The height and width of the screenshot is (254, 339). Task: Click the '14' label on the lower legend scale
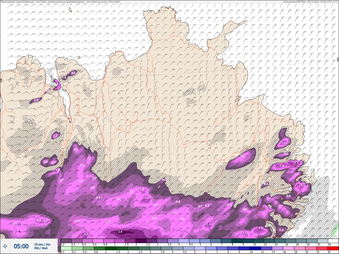(273, 252)
